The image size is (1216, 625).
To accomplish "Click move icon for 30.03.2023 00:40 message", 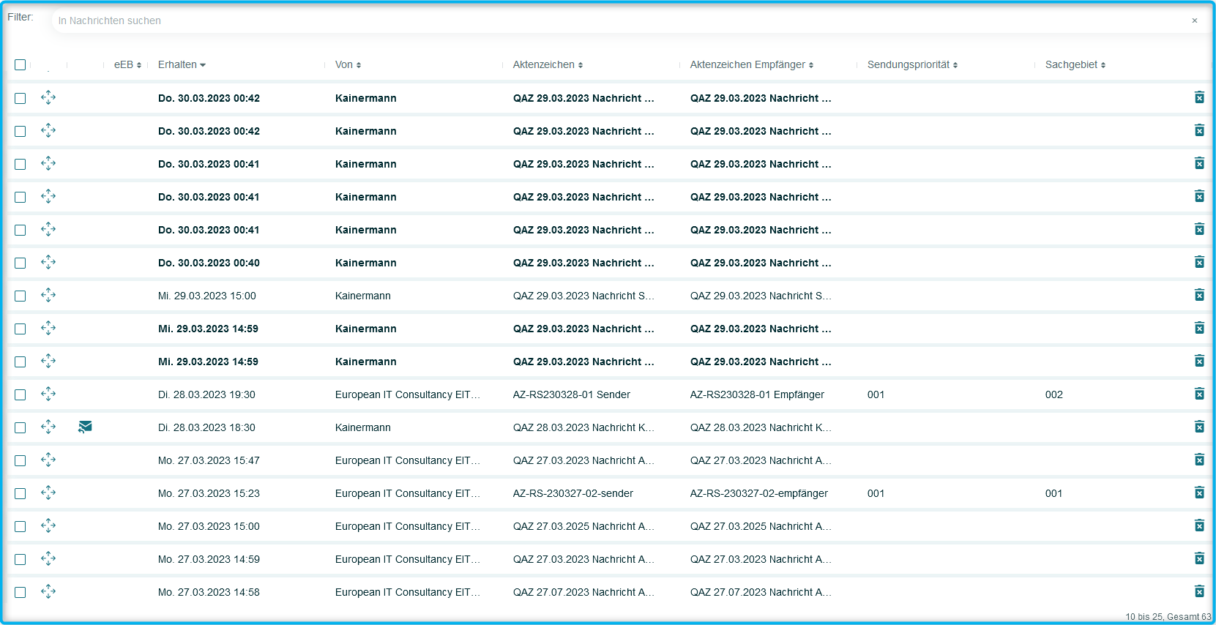I will click(48, 262).
